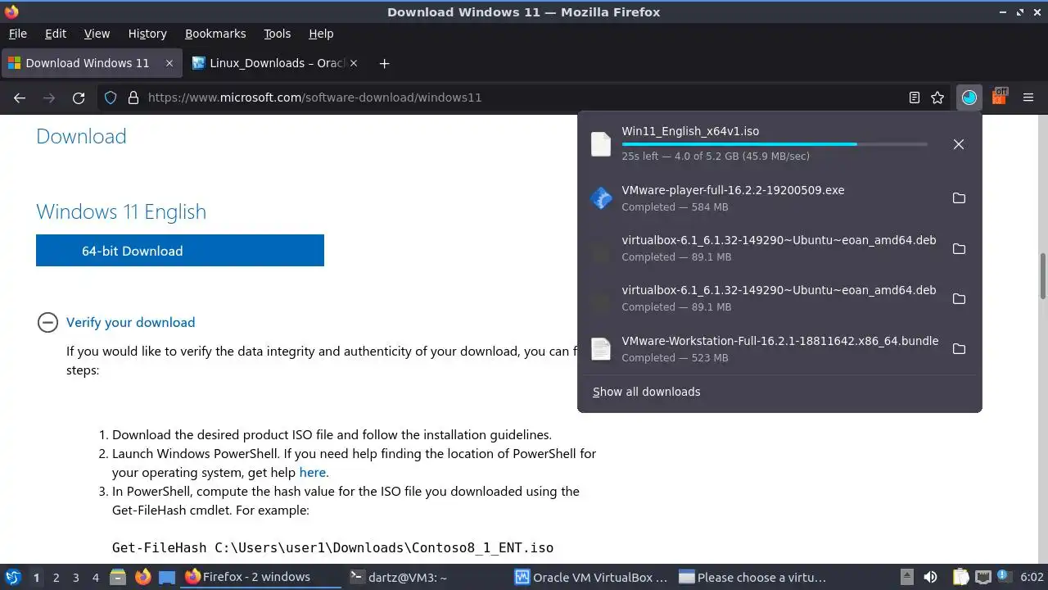The height and width of the screenshot is (590, 1048).
Task: Click 'Completed — 523 MB' status text
Action: 675,358
